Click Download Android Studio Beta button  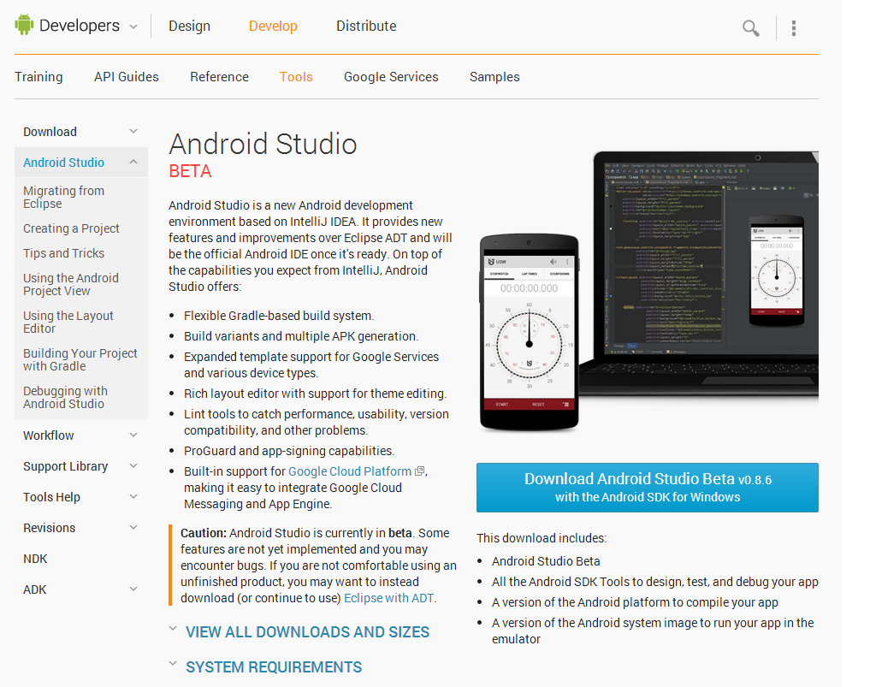coord(647,486)
